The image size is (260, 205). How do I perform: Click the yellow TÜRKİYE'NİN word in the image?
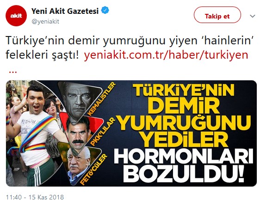click(184, 90)
